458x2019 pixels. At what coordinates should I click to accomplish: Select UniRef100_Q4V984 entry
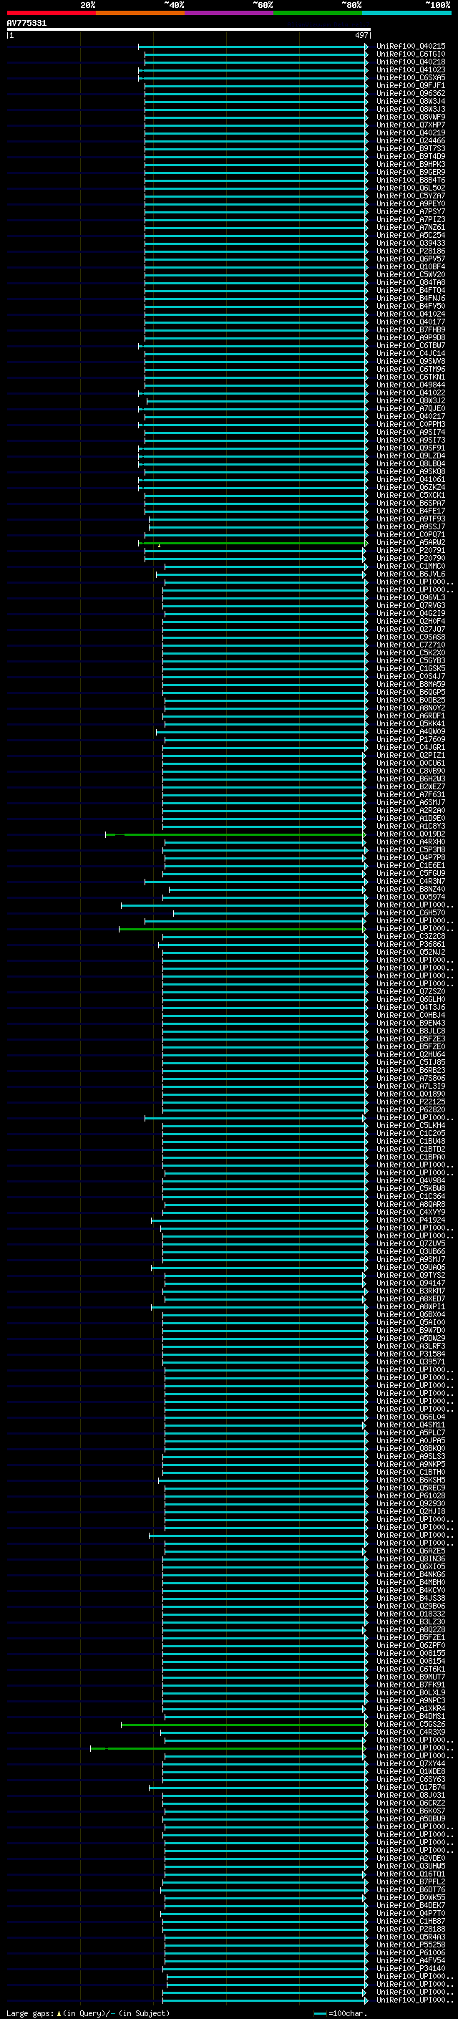point(411,1180)
